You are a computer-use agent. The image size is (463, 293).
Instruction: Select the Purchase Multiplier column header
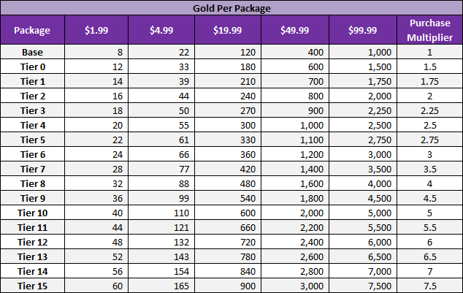[x=429, y=31]
